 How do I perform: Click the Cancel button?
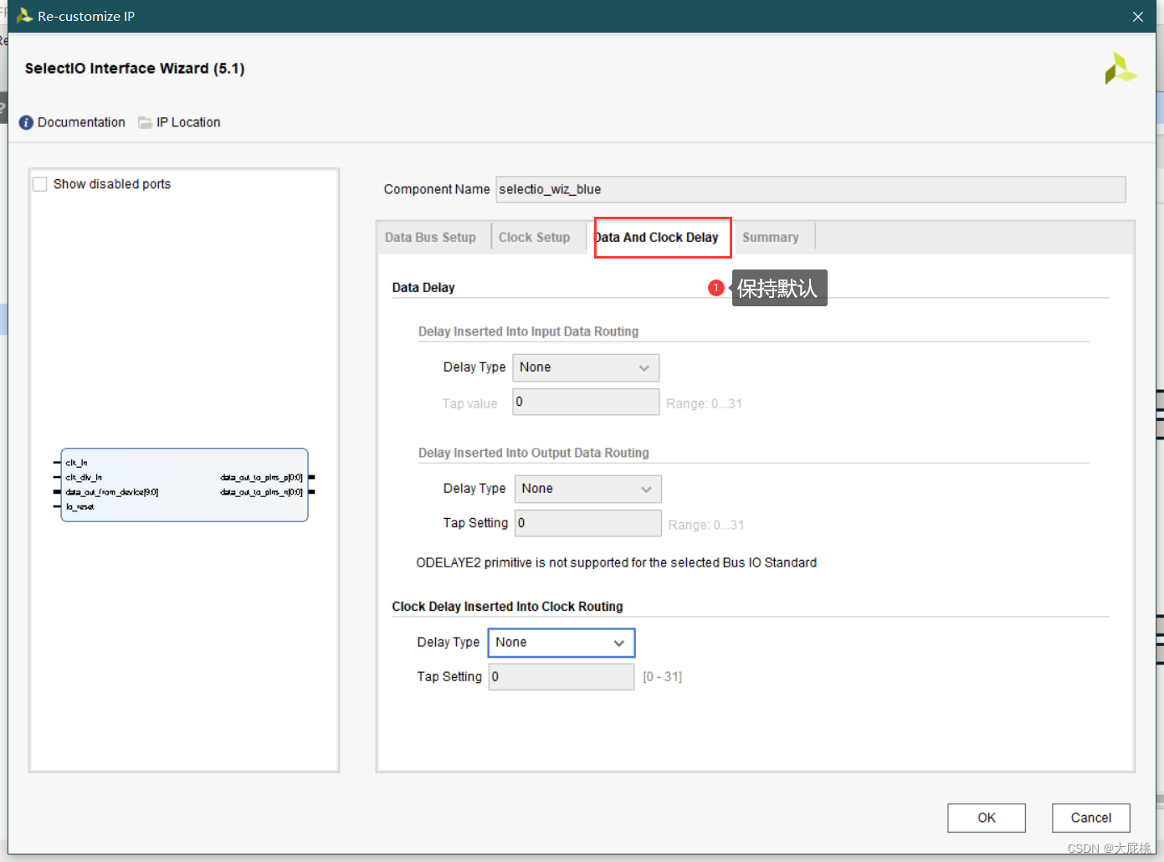click(1091, 818)
